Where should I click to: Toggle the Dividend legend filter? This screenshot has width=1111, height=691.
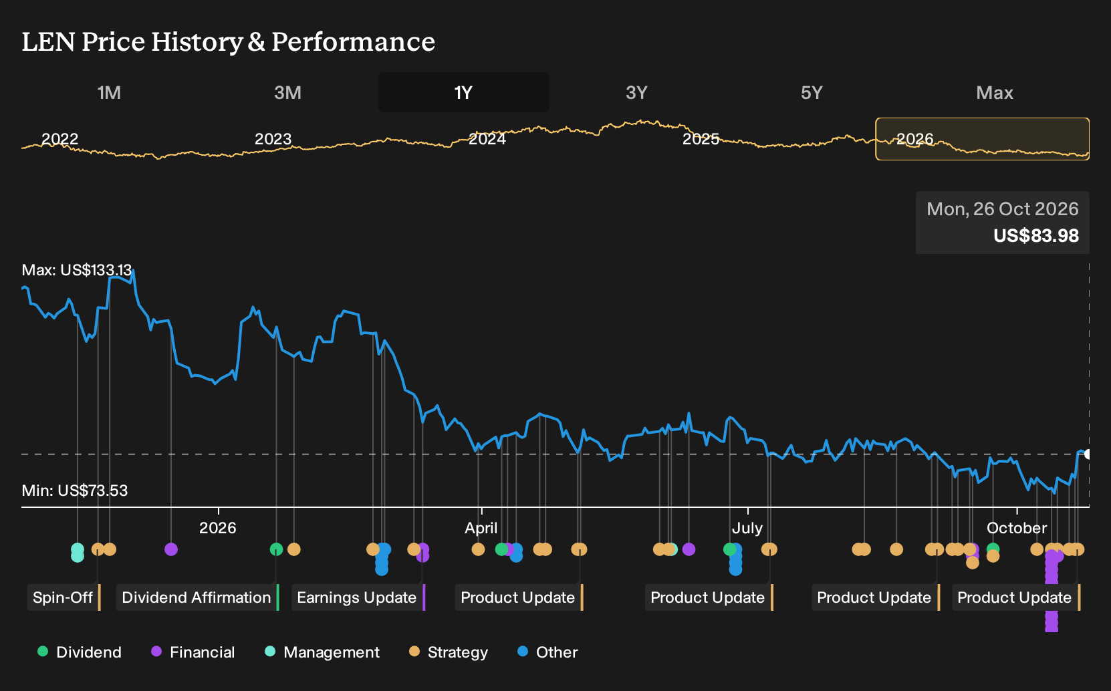coord(80,652)
